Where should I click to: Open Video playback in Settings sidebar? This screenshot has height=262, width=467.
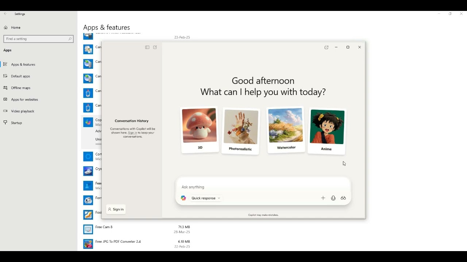(23, 111)
